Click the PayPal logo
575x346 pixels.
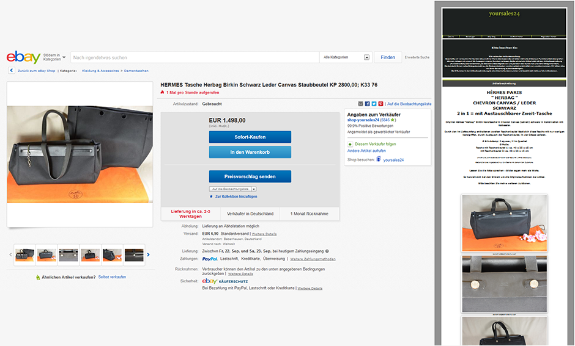tap(210, 259)
